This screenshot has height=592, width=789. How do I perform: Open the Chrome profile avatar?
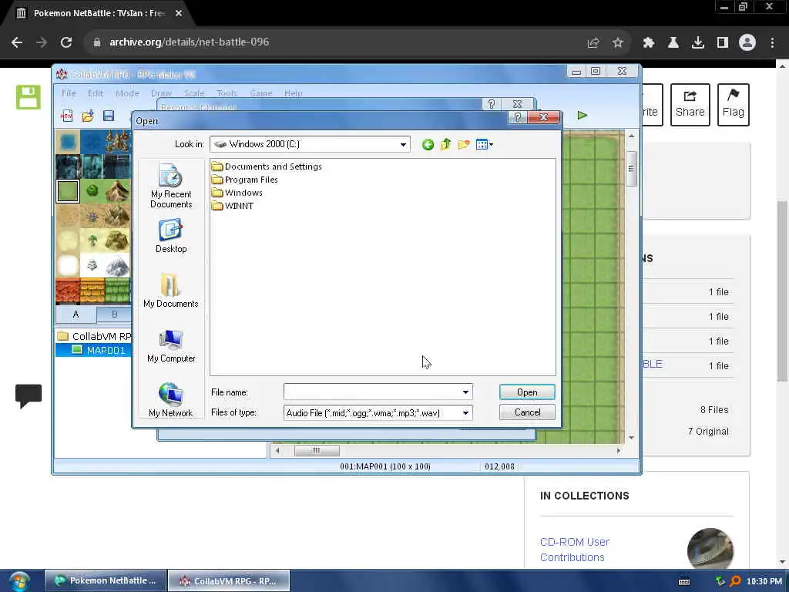pyautogui.click(x=747, y=43)
